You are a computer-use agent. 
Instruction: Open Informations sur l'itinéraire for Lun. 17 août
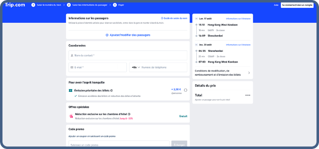tap(238, 19)
